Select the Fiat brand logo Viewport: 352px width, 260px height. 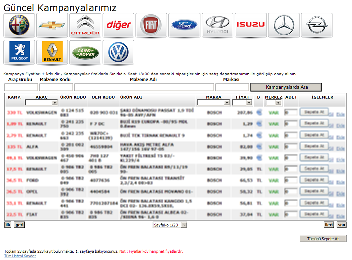pyautogui.click(x=151, y=25)
